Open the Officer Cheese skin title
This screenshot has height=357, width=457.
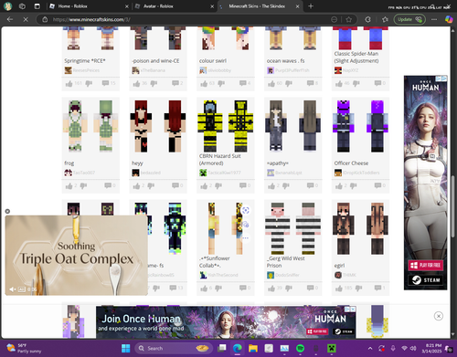tap(351, 163)
